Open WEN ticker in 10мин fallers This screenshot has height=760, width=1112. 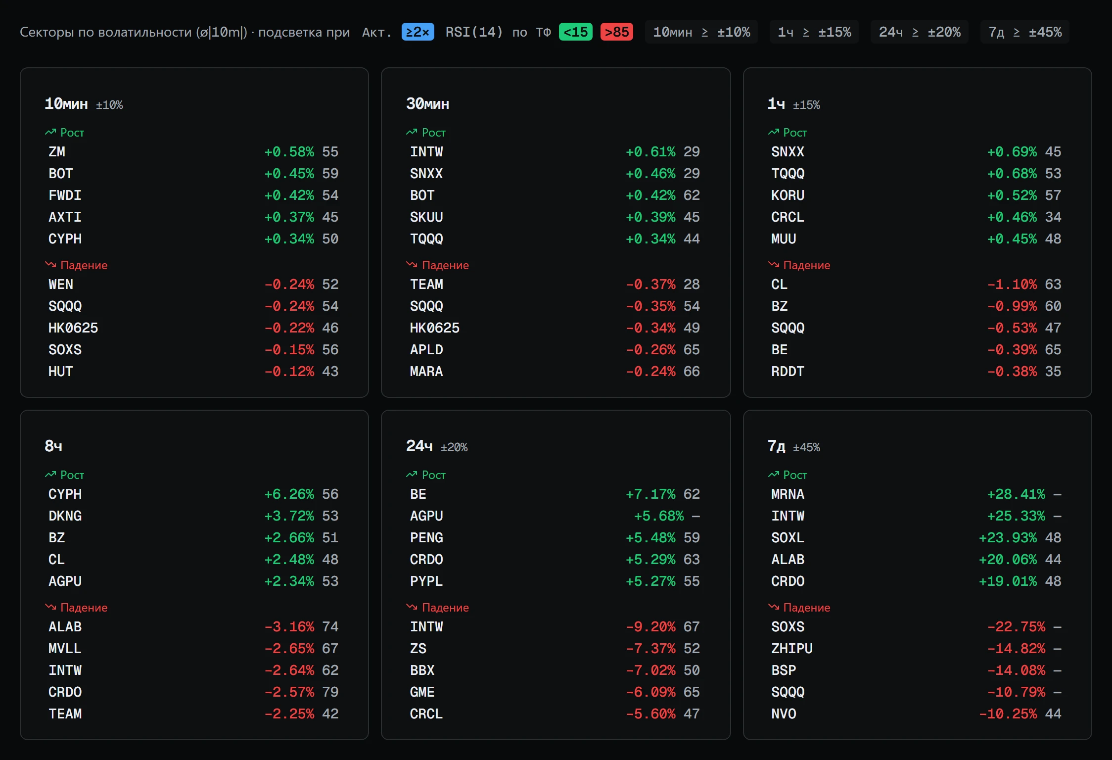61,285
